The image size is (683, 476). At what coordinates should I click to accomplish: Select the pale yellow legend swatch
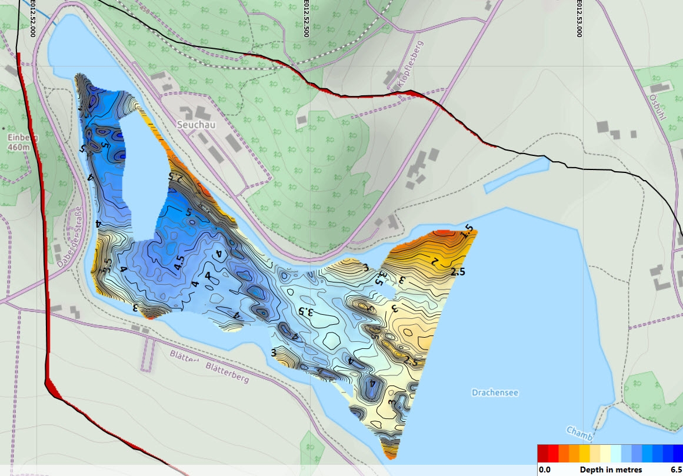click(605, 453)
